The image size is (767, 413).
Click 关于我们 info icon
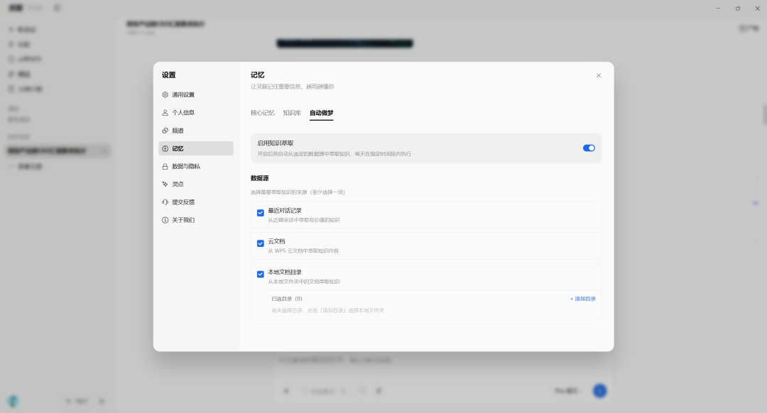(165, 220)
